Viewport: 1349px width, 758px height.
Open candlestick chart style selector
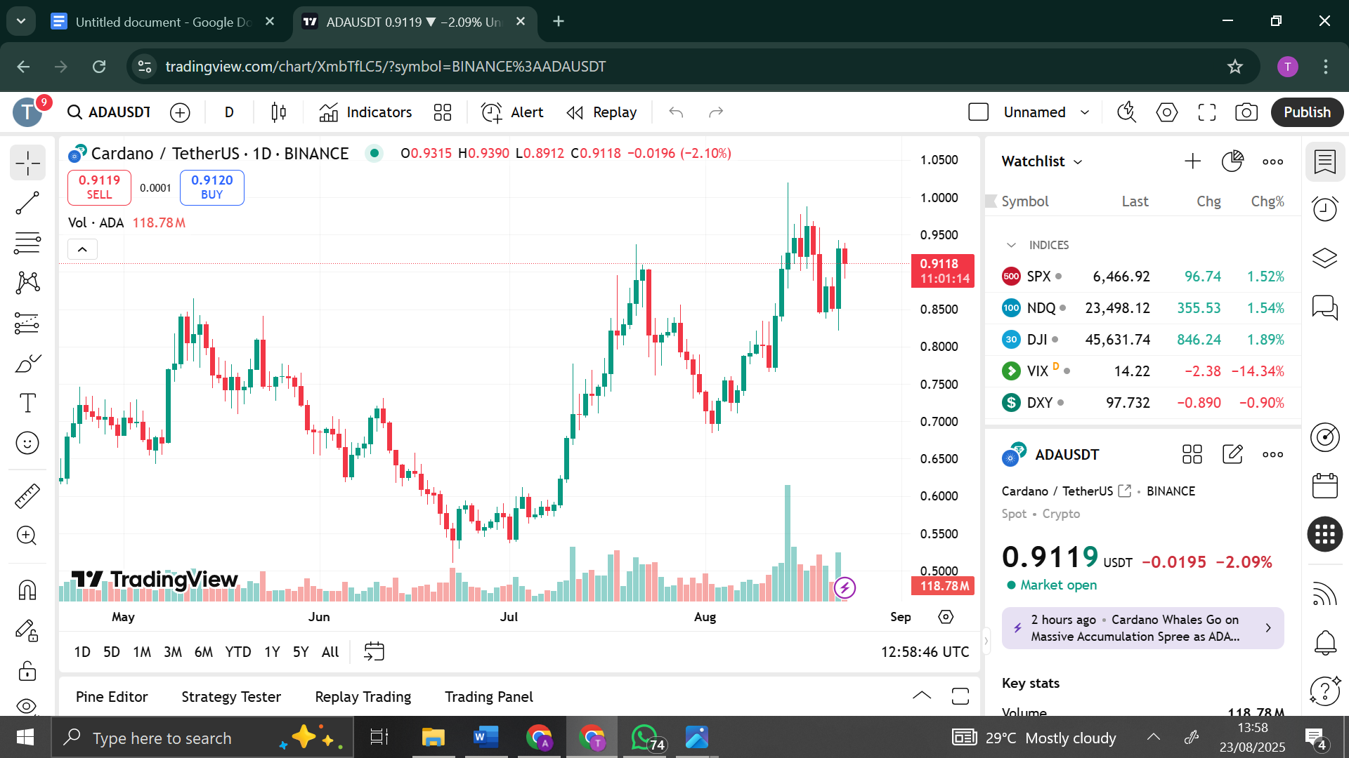(278, 112)
